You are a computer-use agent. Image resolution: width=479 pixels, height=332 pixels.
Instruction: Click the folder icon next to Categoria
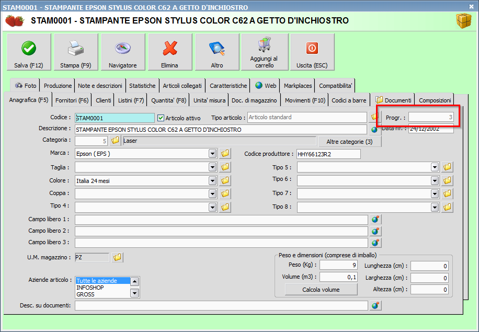point(115,140)
